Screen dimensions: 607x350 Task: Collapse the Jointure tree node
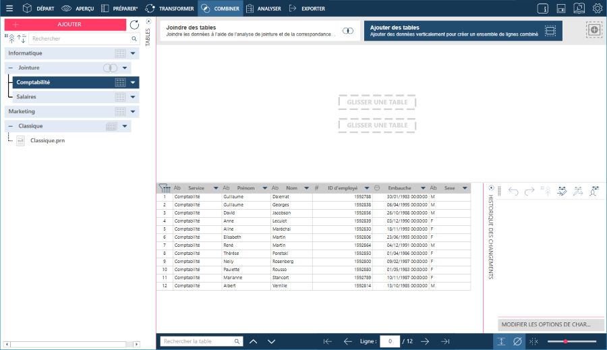click(x=10, y=67)
